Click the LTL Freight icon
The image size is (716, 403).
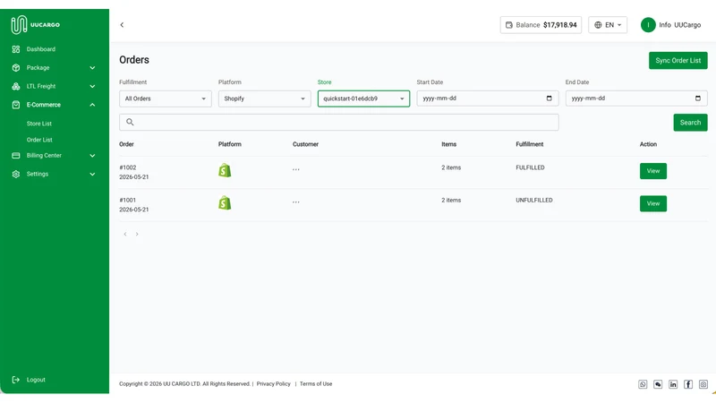coord(16,86)
